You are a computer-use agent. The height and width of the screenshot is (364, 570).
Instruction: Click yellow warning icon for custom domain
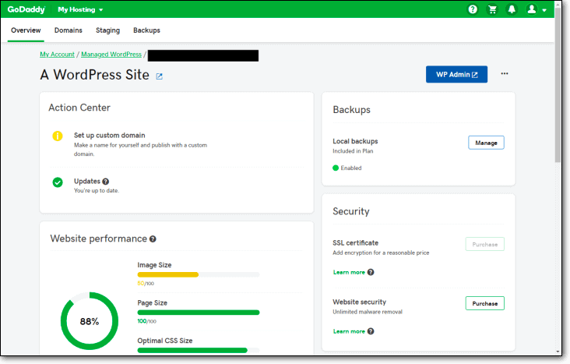coord(58,136)
